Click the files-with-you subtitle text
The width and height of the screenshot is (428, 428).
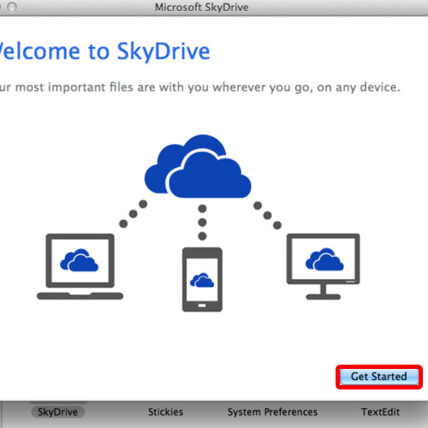(199, 87)
